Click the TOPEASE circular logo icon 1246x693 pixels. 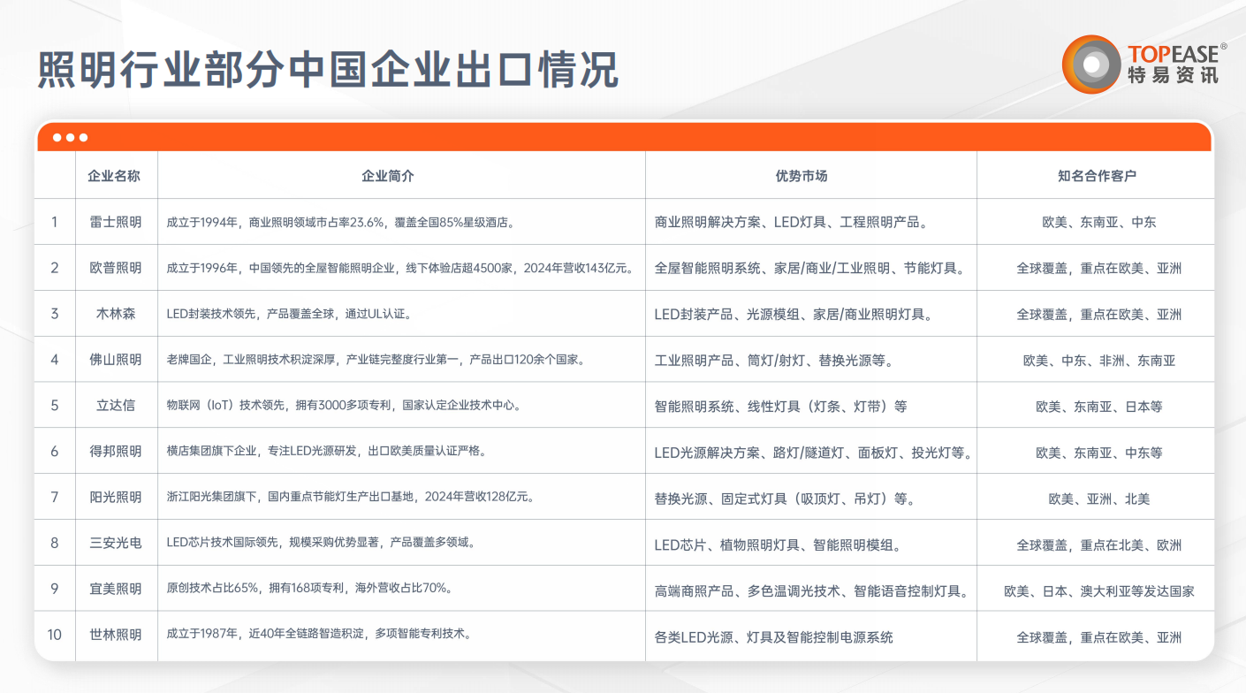pyautogui.click(x=1091, y=64)
